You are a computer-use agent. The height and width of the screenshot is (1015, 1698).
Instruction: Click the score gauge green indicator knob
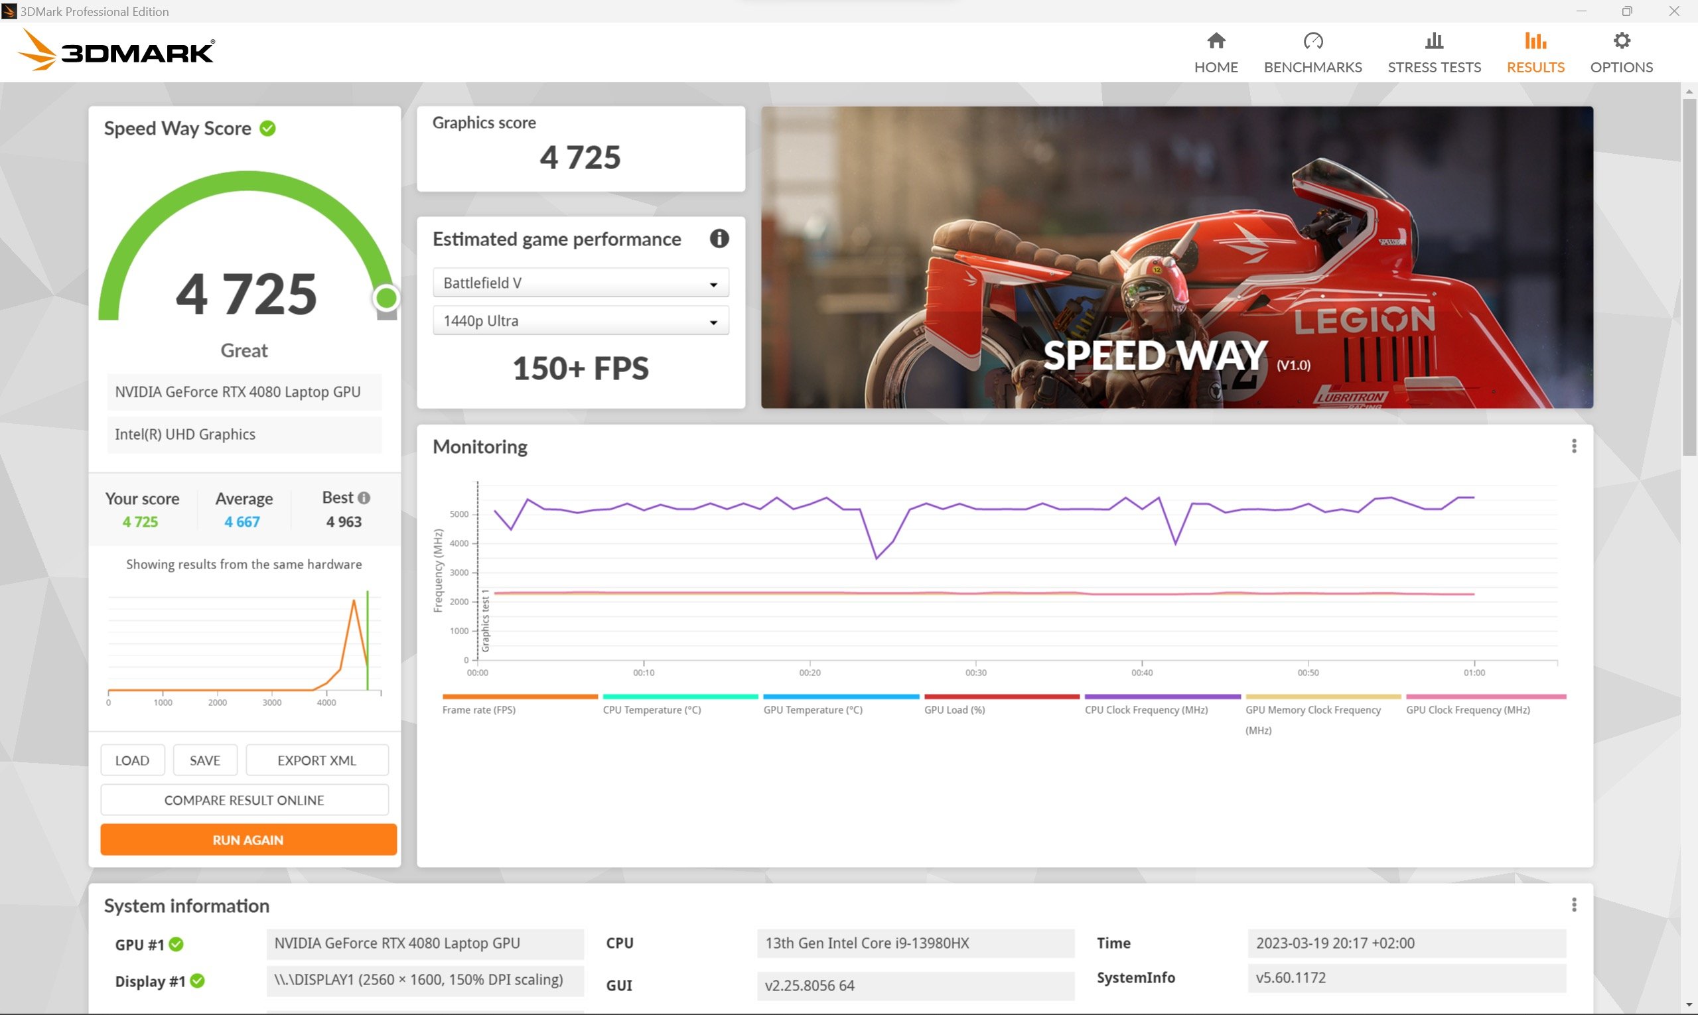click(386, 297)
